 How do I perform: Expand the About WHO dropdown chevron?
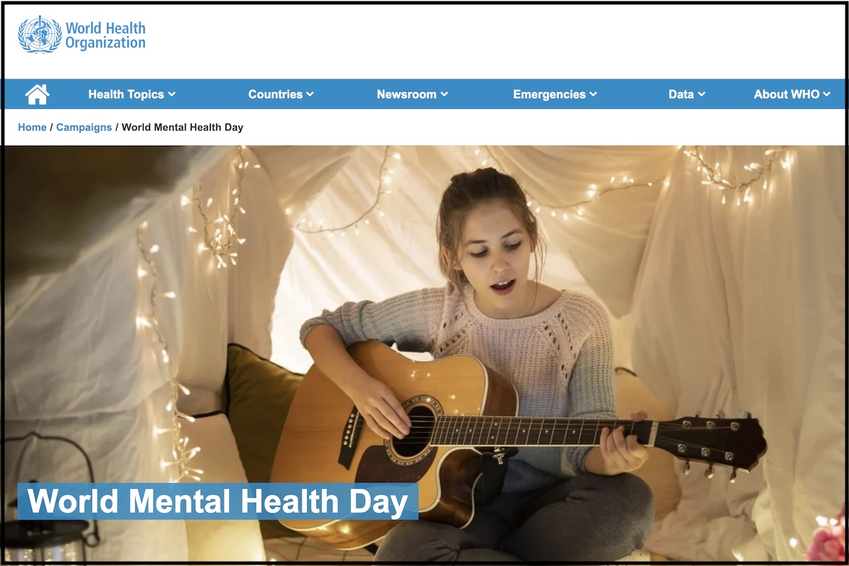tap(827, 94)
